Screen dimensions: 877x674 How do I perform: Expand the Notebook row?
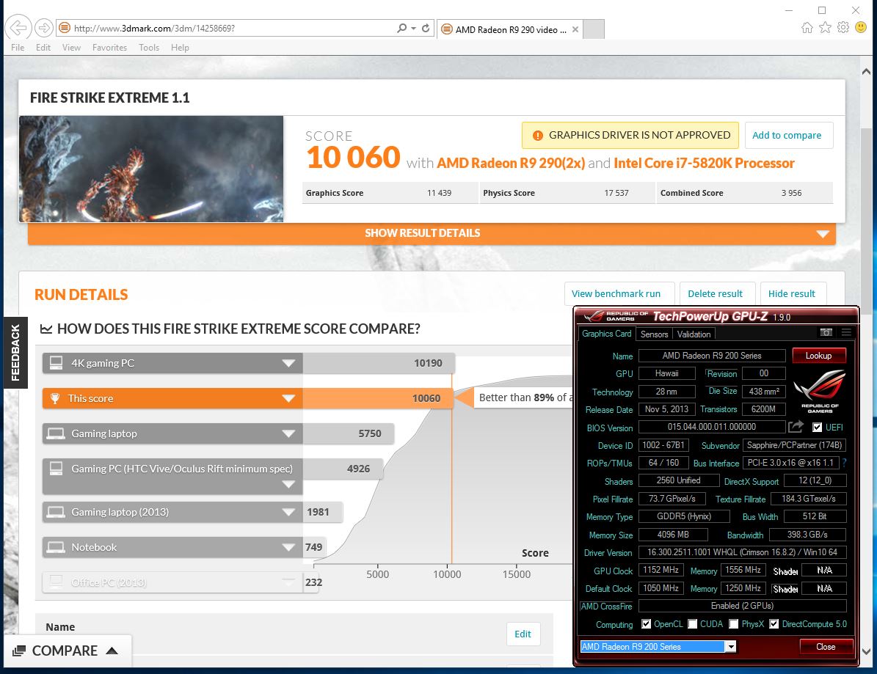coord(288,547)
